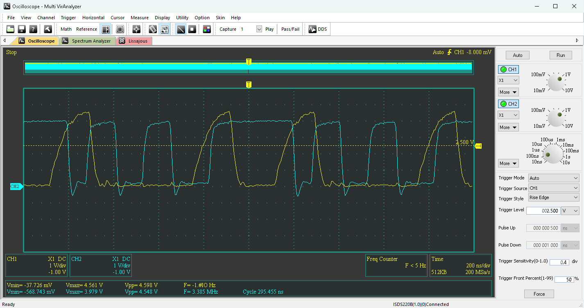
Task: Open the Horizontal menu
Action: click(x=93, y=18)
